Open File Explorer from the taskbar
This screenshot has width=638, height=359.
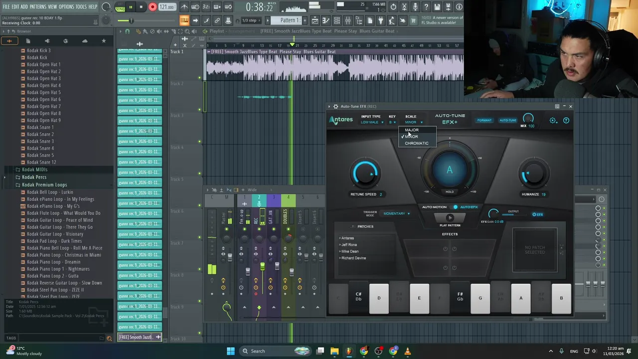pos(334,351)
